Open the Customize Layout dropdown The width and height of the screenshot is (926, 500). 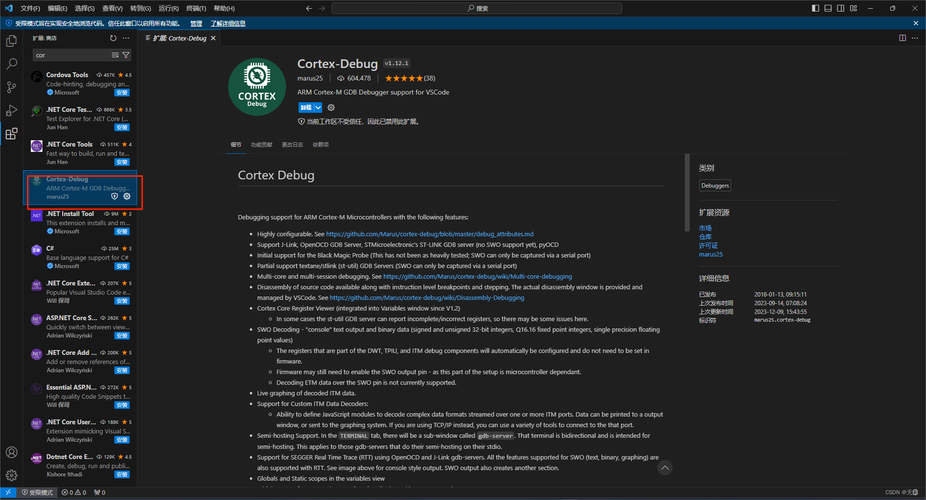(853, 8)
